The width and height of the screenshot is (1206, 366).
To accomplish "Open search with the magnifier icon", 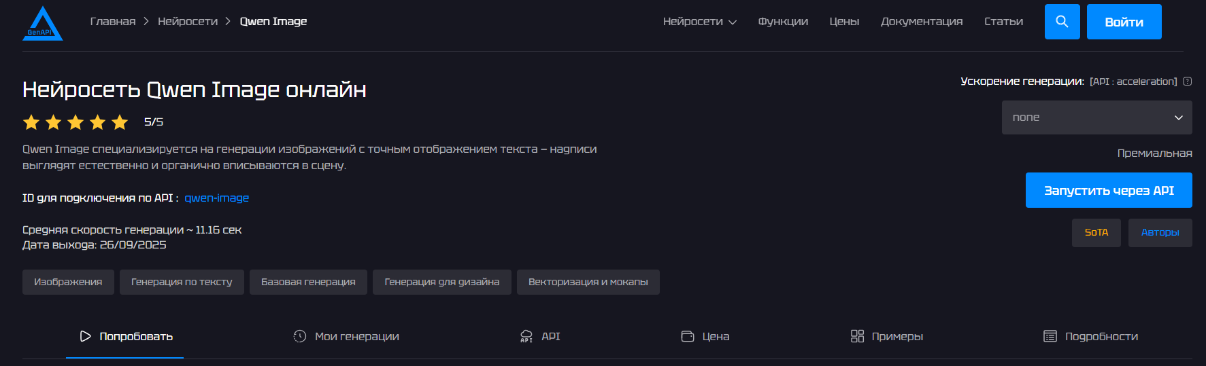I will pos(1062,22).
